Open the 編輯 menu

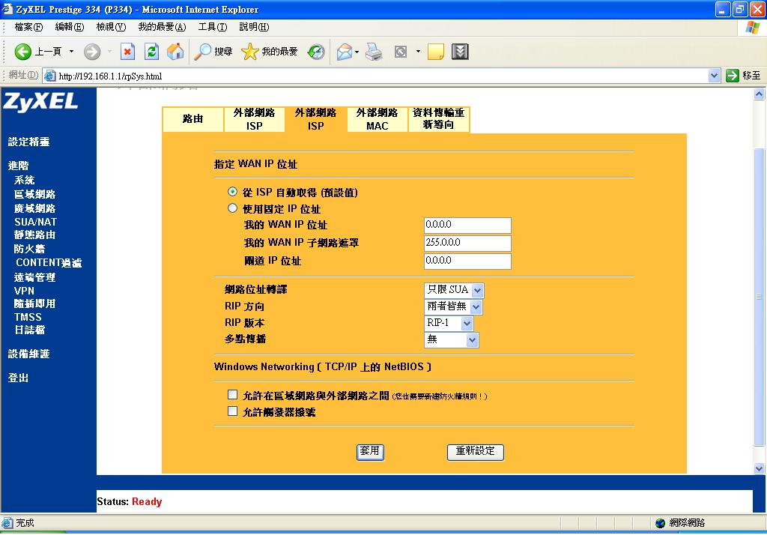pyautogui.click(x=70, y=27)
